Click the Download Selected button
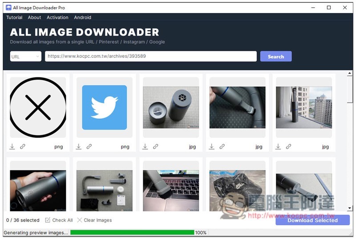 point(313,220)
